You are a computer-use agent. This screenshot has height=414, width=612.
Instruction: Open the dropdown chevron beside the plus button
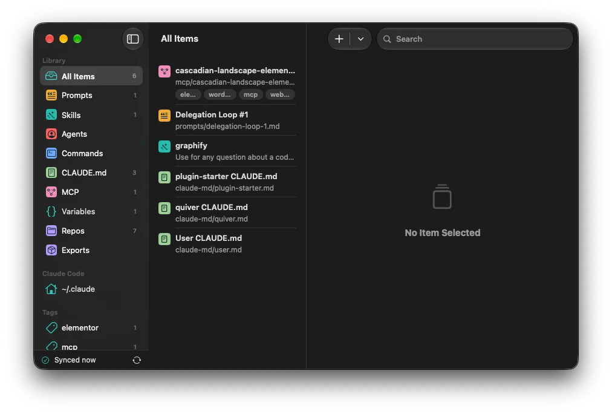click(360, 39)
